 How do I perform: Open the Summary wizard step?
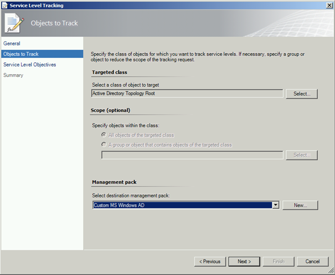(13, 75)
